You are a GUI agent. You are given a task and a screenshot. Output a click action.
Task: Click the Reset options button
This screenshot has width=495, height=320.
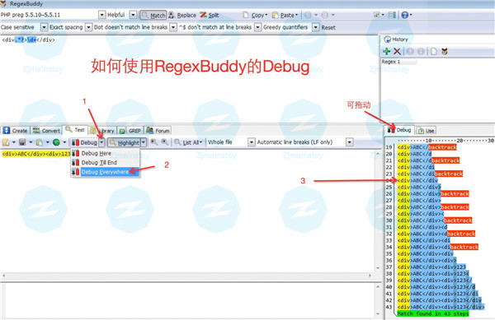pyautogui.click(x=328, y=28)
